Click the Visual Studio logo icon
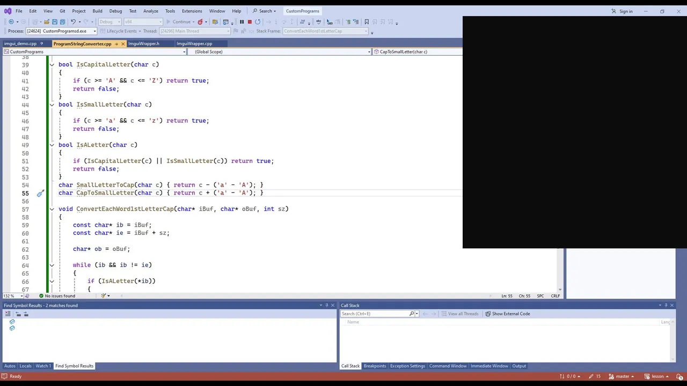 pyautogui.click(x=8, y=11)
